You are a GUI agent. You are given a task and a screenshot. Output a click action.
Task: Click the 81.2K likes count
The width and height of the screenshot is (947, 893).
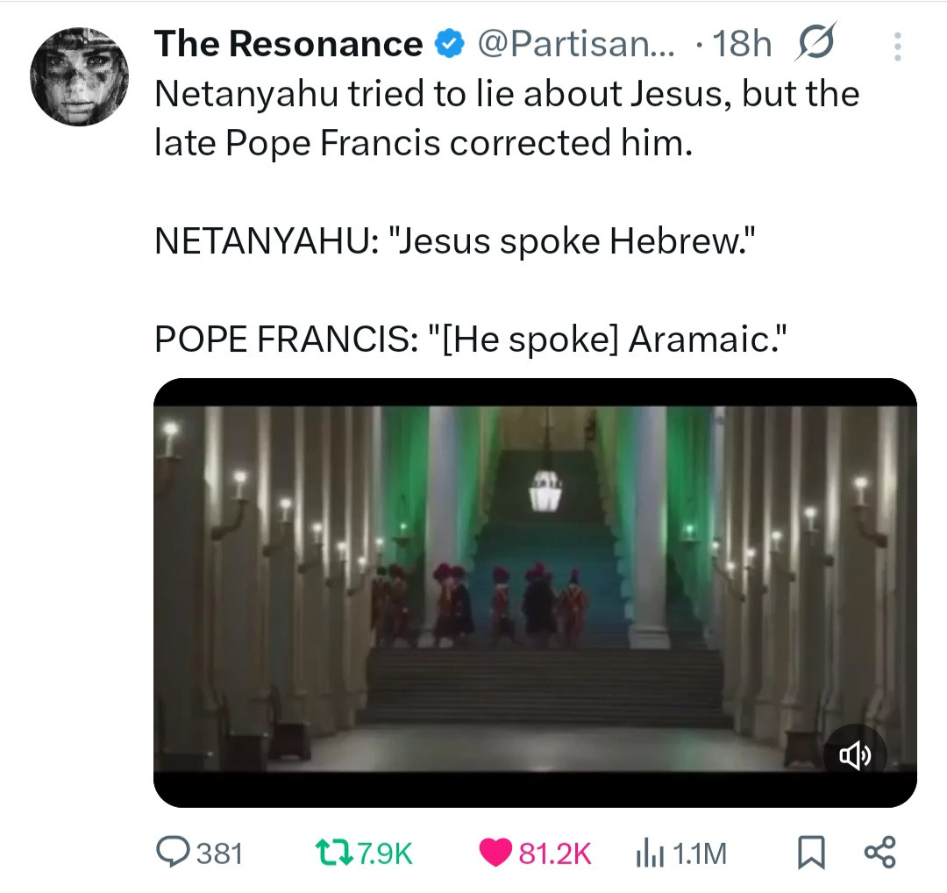point(555,853)
